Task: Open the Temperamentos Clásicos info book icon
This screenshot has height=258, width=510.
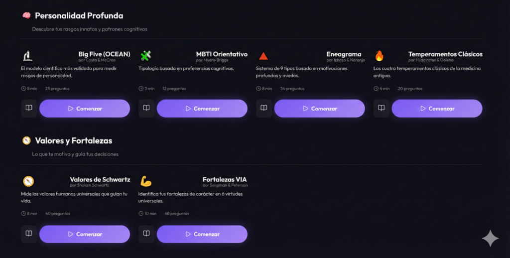Action: [x=382, y=108]
